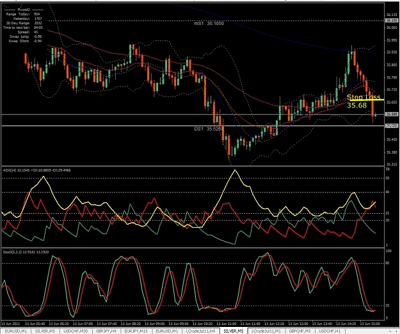Select the EURJPY,M15 chart tab
The image size is (400, 334).
tap(136, 331)
